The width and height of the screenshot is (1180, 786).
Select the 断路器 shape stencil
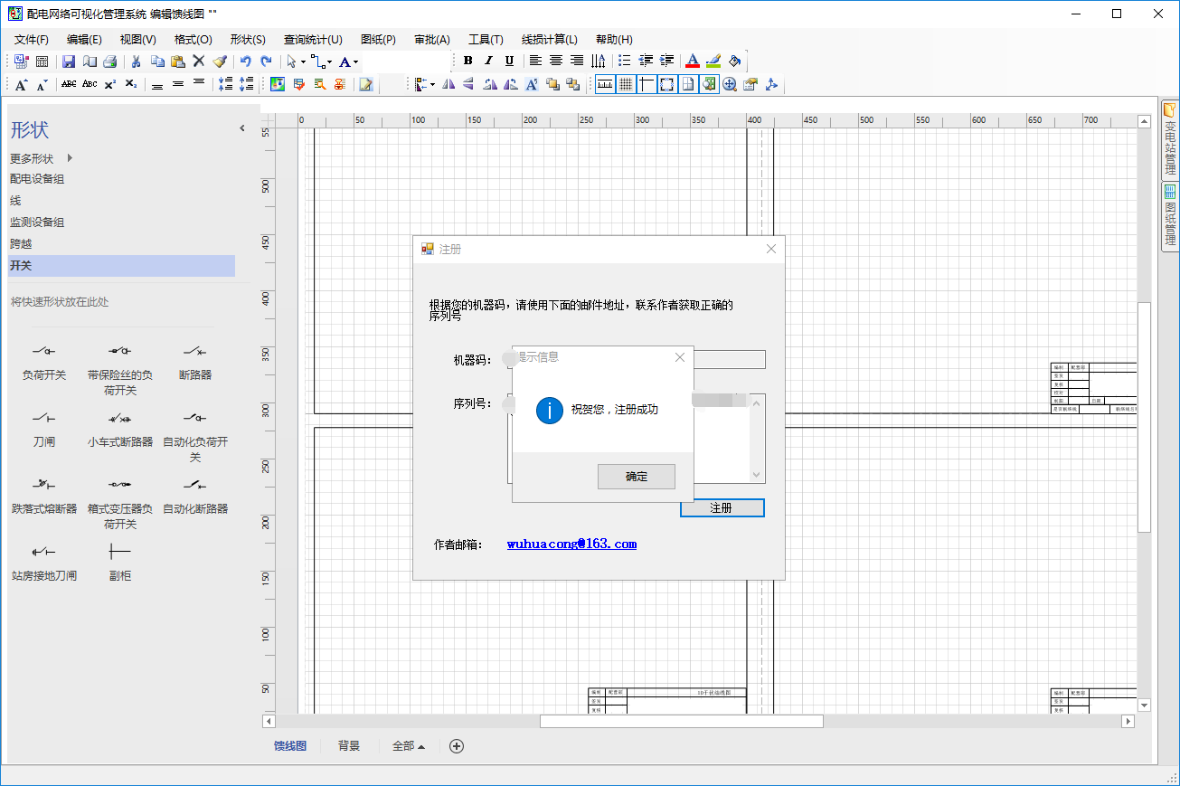pos(195,362)
